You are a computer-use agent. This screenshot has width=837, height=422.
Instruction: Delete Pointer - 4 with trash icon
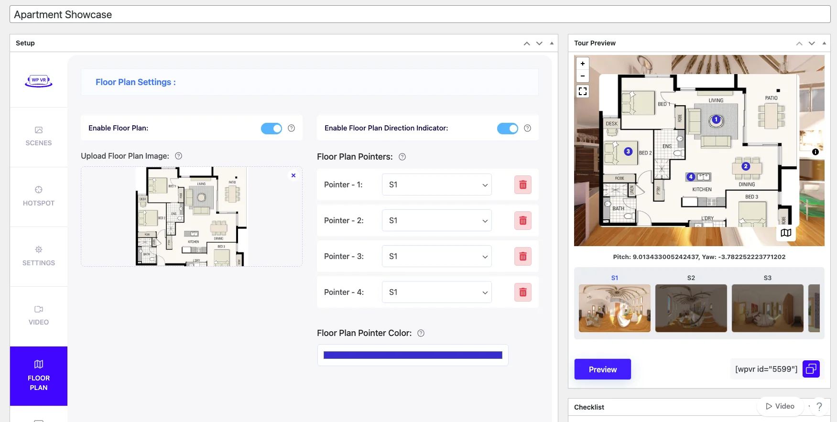523,292
